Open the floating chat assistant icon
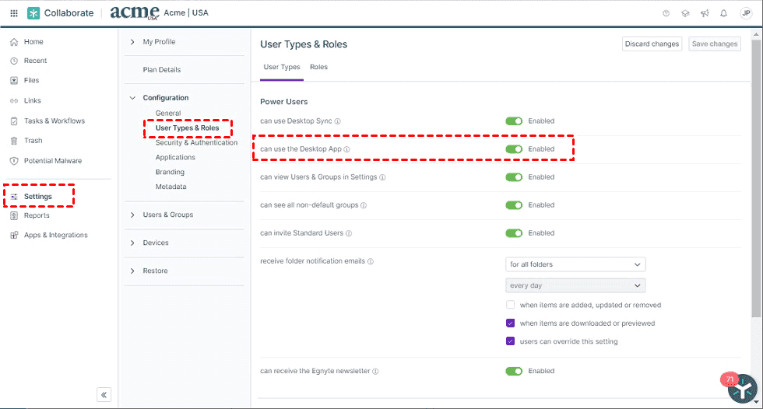Screen dimensions: 763x409 point(742,388)
